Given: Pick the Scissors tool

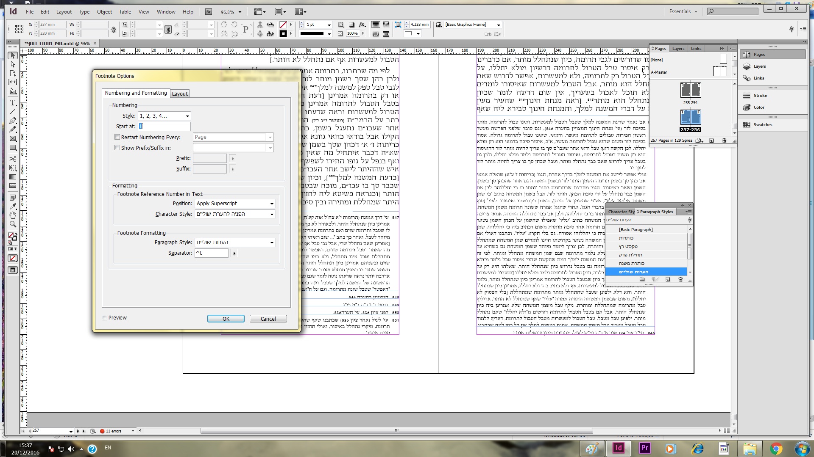Looking at the screenshot, I should point(13,159).
